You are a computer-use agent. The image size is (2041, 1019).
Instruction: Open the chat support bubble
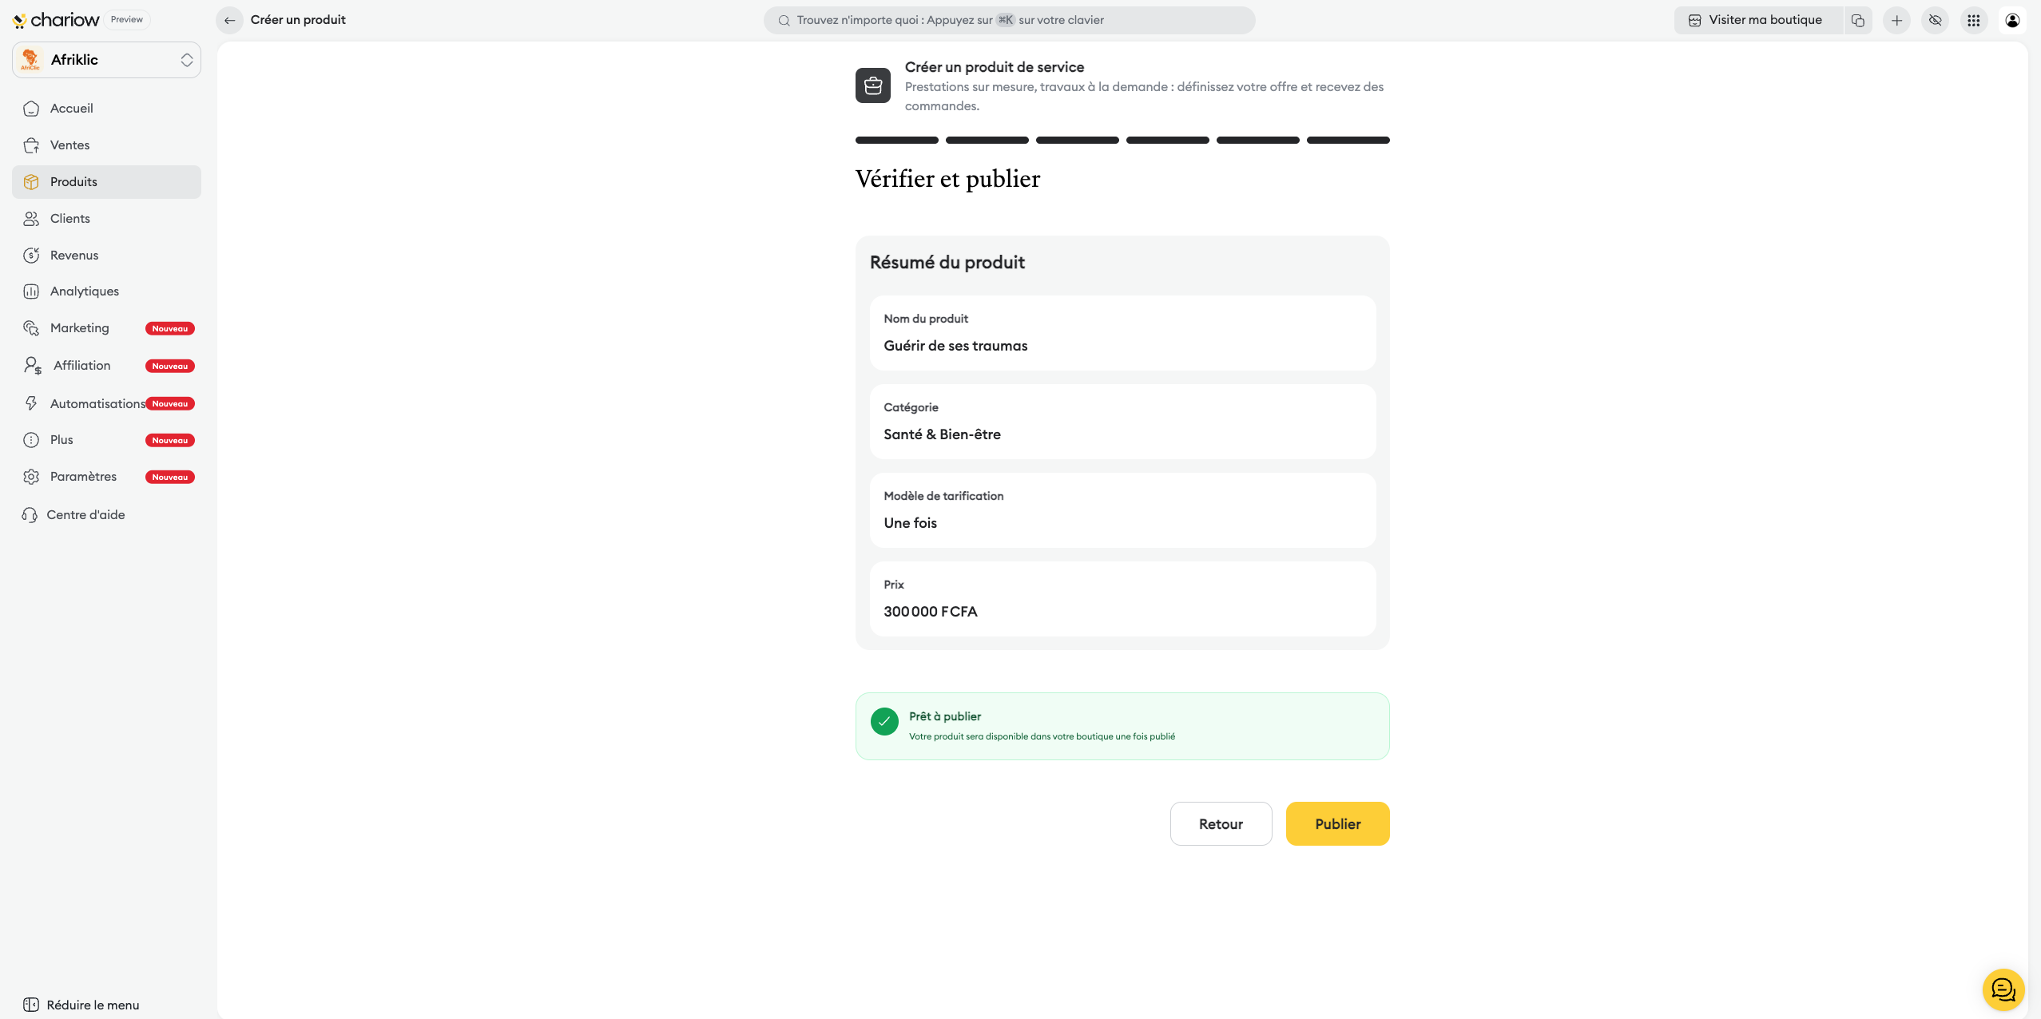click(2003, 989)
